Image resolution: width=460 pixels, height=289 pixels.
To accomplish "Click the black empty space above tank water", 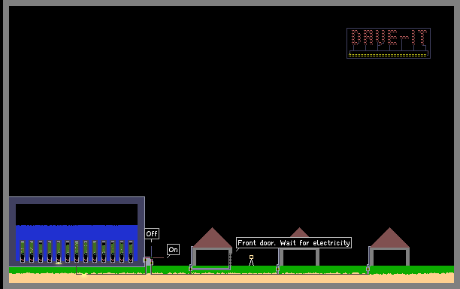I will pos(77,214).
